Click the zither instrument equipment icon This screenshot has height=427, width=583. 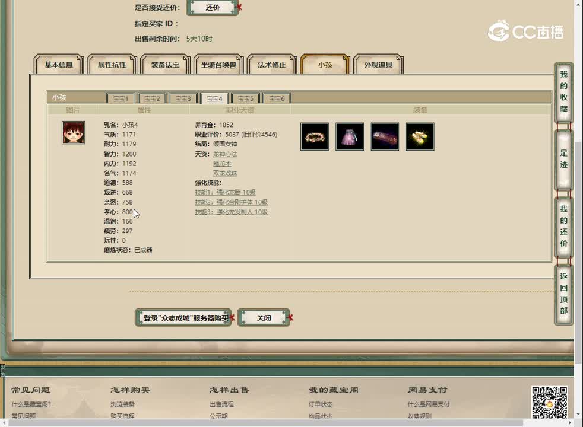385,136
